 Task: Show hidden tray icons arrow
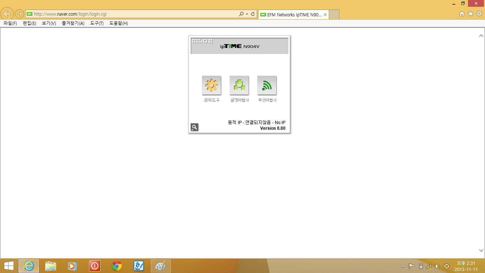pyautogui.click(x=403, y=266)
